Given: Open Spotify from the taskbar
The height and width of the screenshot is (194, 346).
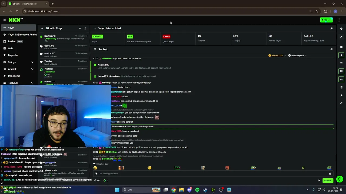Looking at the screenshot, I should tap(197, 190).
